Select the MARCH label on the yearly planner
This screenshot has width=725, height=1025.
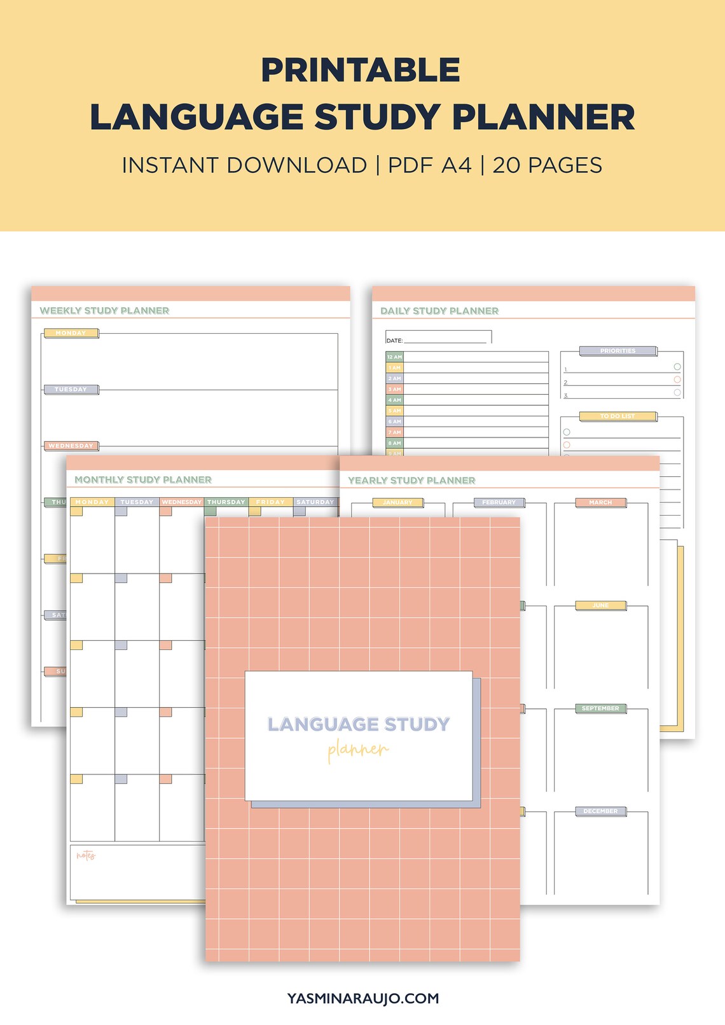(600, 502)
